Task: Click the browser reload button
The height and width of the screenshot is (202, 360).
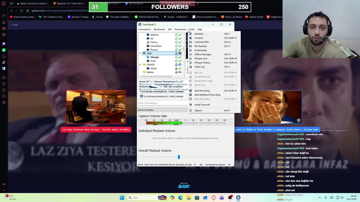Action: click(x=21, y=11)
